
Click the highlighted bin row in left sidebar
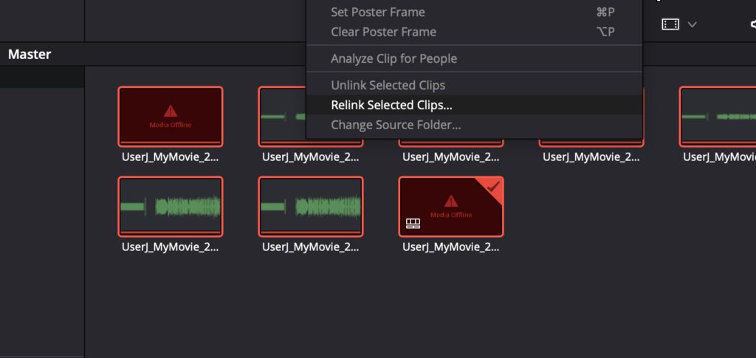click(x=42, y=77)
